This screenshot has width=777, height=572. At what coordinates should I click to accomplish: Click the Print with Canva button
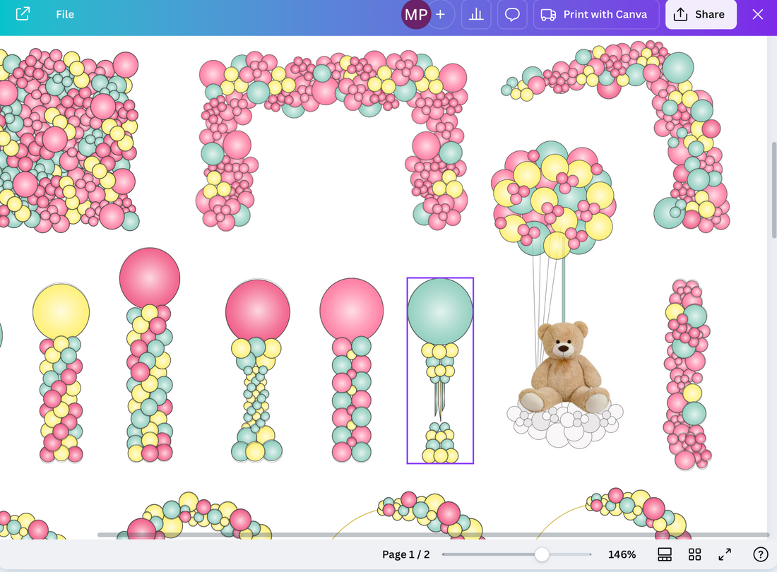605,14
